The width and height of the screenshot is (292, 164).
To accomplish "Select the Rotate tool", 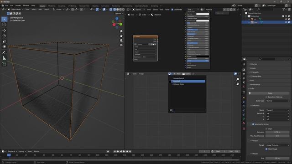I will click(x=4, y=36).
